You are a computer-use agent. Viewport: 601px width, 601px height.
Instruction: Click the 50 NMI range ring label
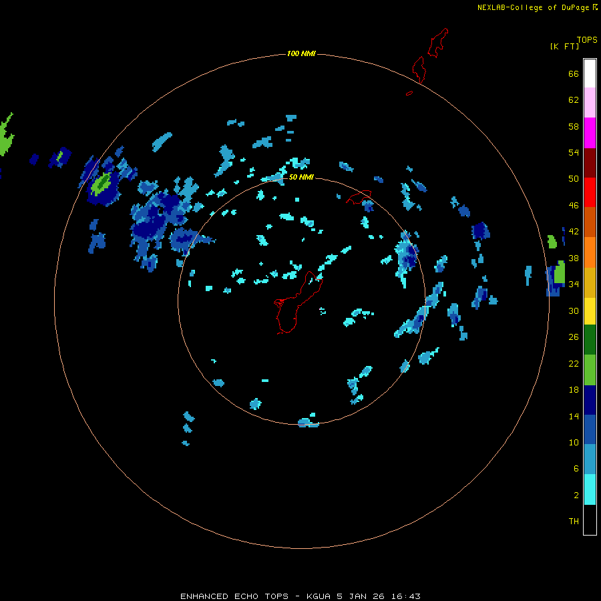coord(301,177)
